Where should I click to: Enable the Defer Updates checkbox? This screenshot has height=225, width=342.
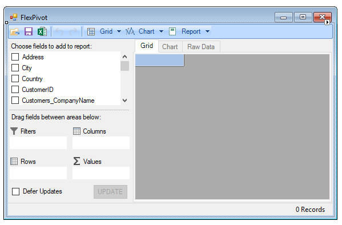[16, 192]
